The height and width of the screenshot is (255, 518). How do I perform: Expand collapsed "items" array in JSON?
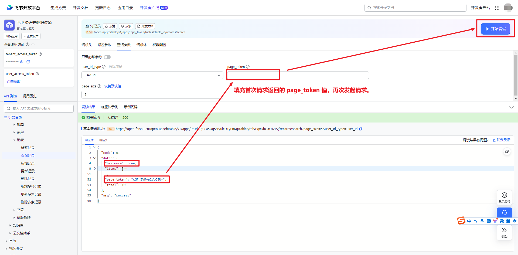95,168
